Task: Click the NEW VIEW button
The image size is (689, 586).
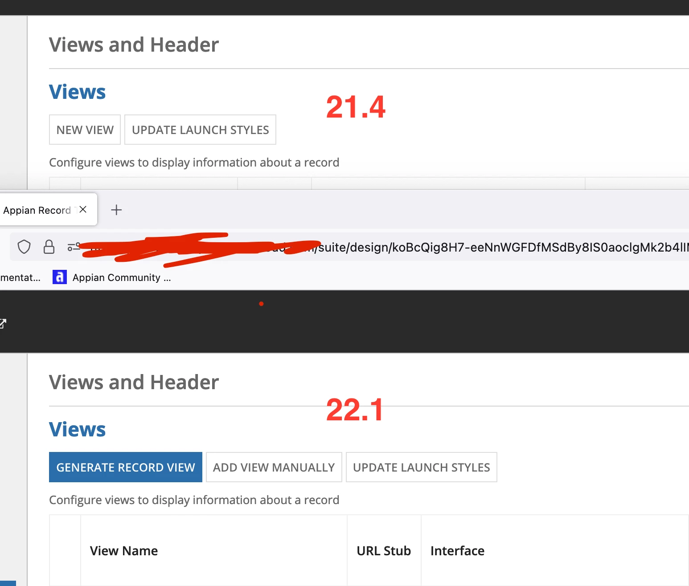Action: point(85,130)
